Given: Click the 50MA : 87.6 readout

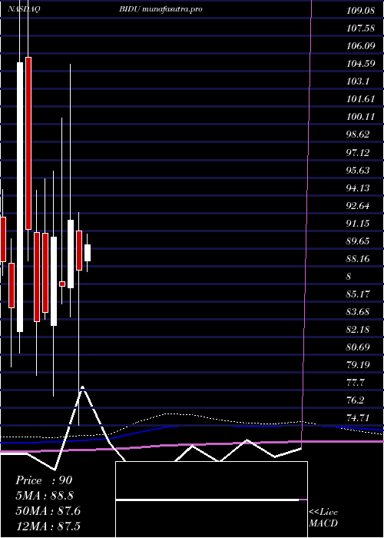Looking at the screenshot, I should tap(48, 511).
